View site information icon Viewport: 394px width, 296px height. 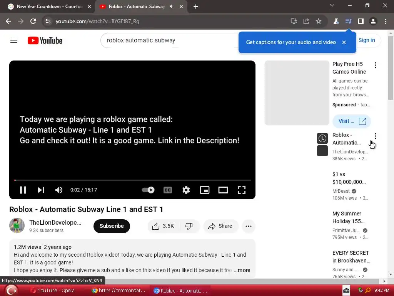pos(48,22)
